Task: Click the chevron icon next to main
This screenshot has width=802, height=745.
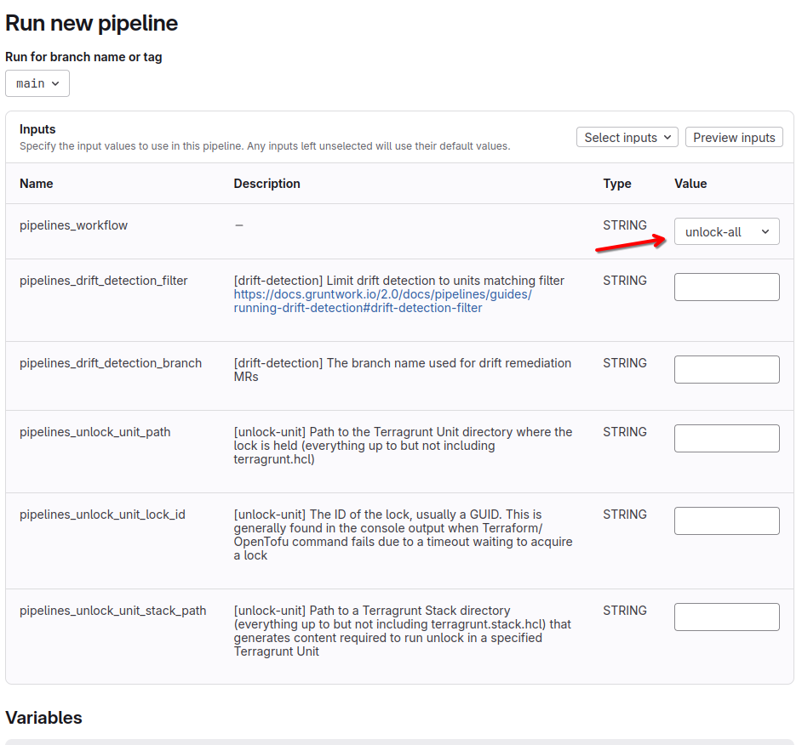Action: point(55,83)
